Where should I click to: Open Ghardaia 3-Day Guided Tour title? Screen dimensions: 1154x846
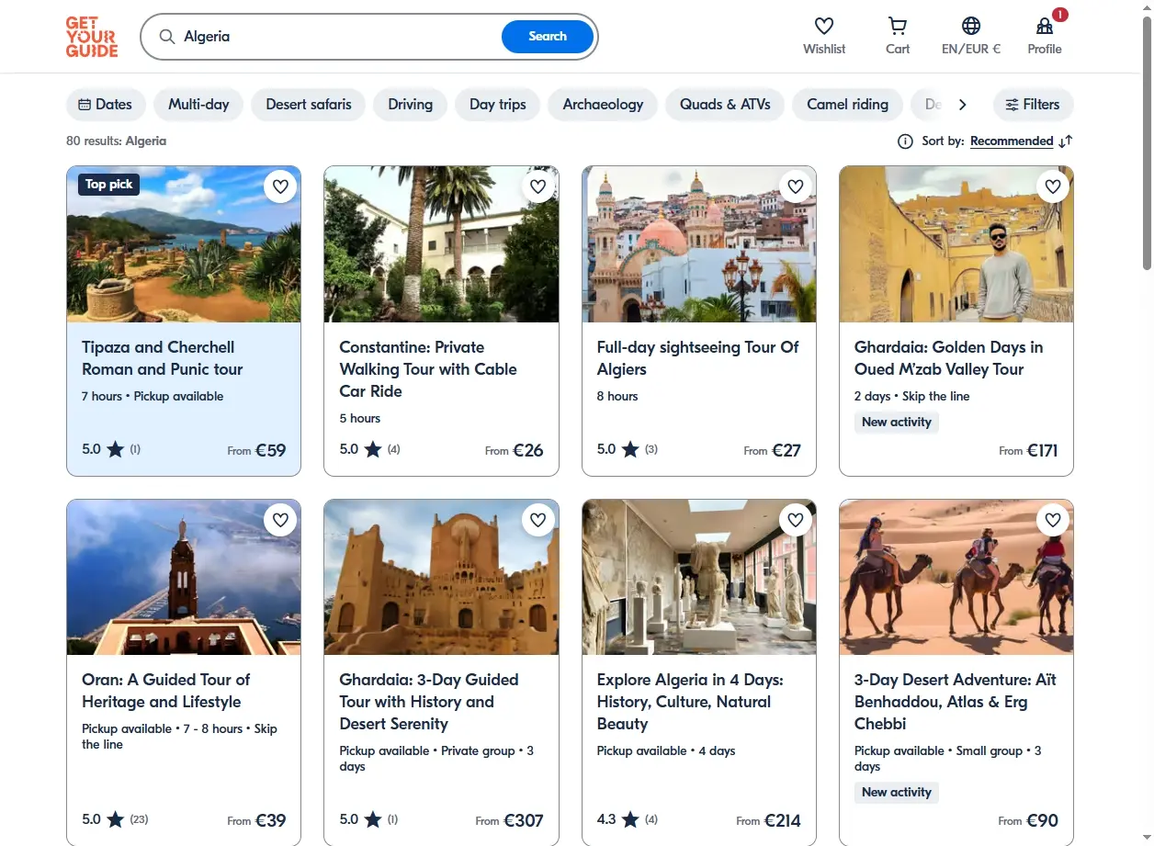[x=429, y=702]
